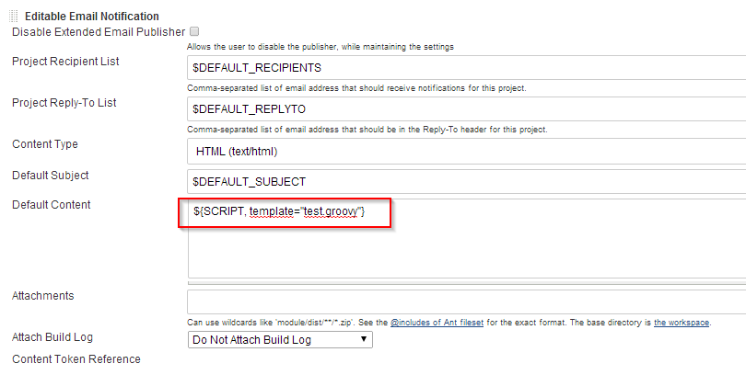Click the Attach Build Log label

pos(52,337)
